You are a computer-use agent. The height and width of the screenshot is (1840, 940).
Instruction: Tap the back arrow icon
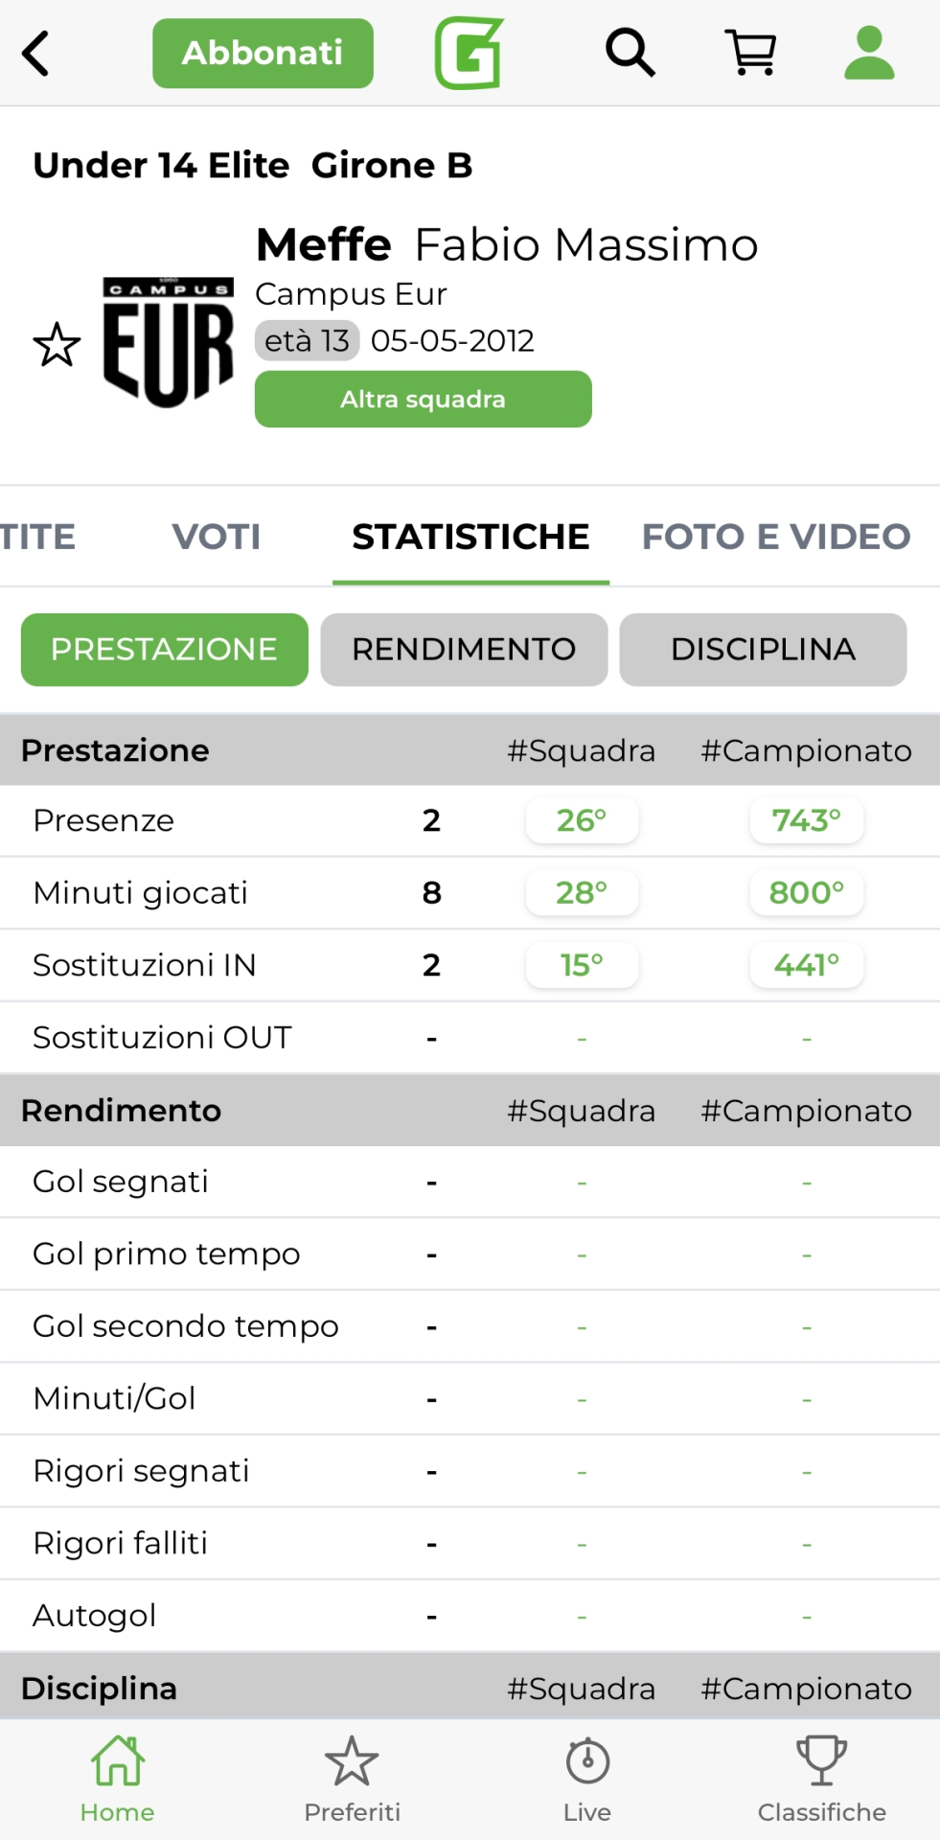point(36,54)
